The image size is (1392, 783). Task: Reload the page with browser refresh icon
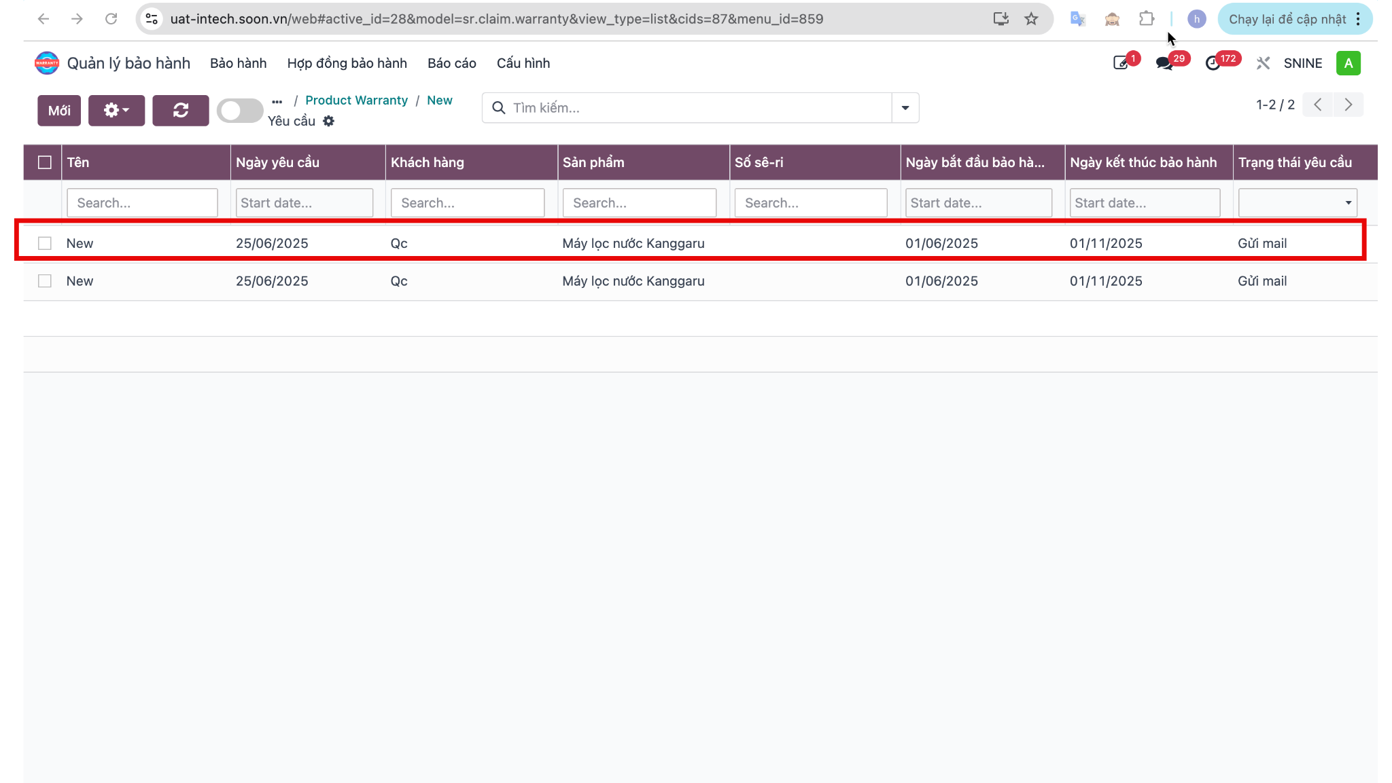[x=111, y=19]
